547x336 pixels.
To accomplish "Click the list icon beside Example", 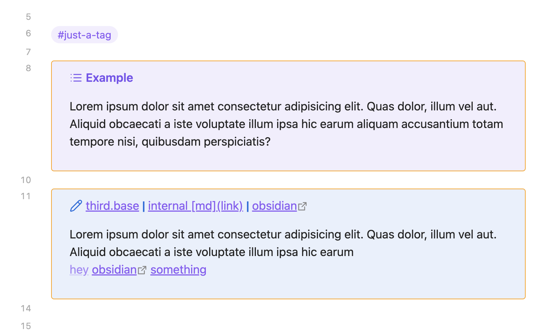I will point(76,78).
